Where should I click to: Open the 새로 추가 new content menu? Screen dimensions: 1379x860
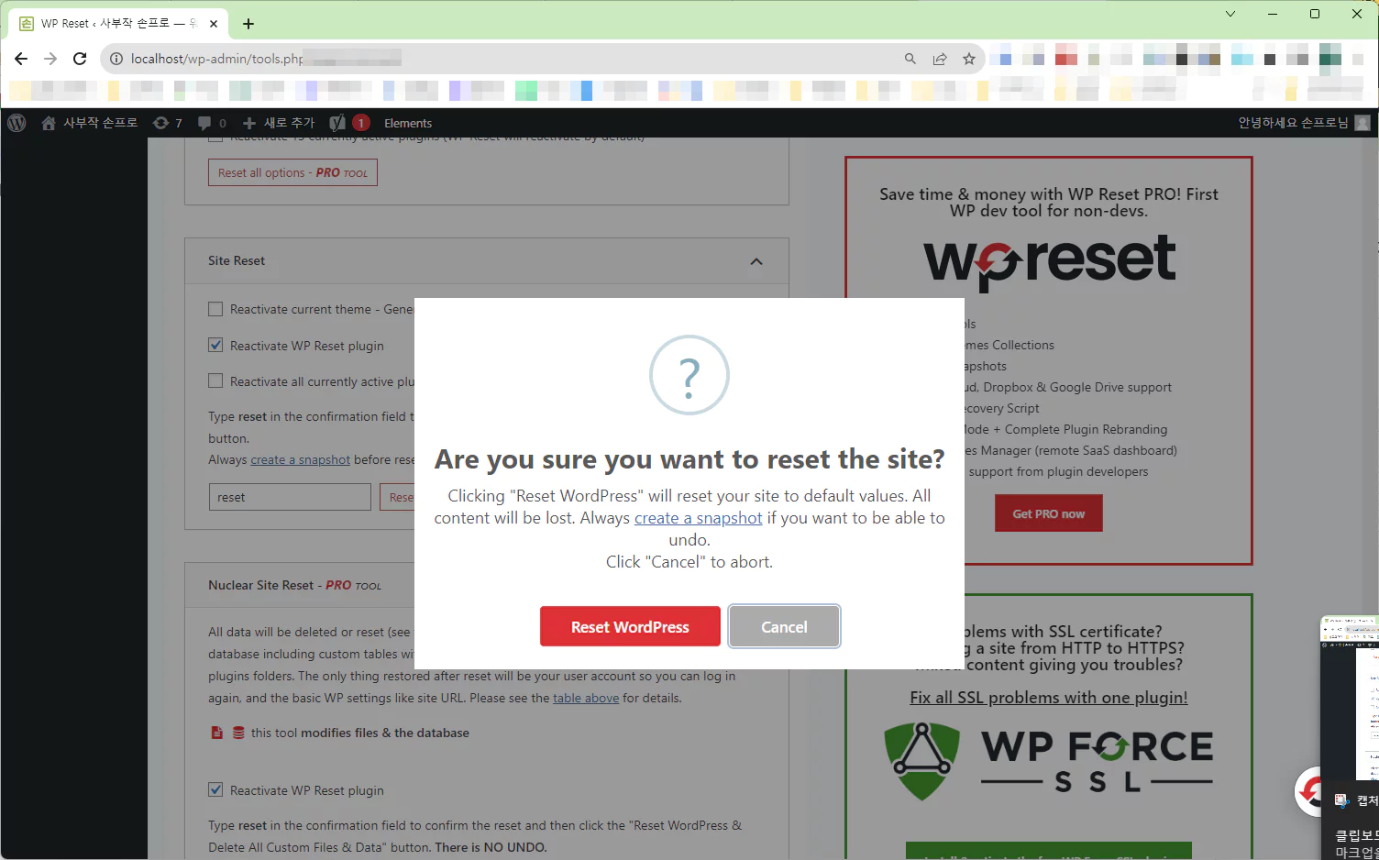[278, 123]
